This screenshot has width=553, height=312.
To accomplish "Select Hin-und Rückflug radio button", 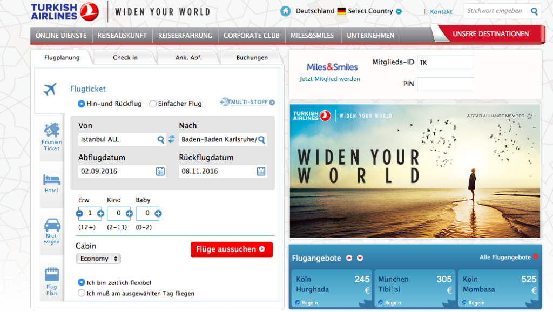I will click(x=82, y=104).
